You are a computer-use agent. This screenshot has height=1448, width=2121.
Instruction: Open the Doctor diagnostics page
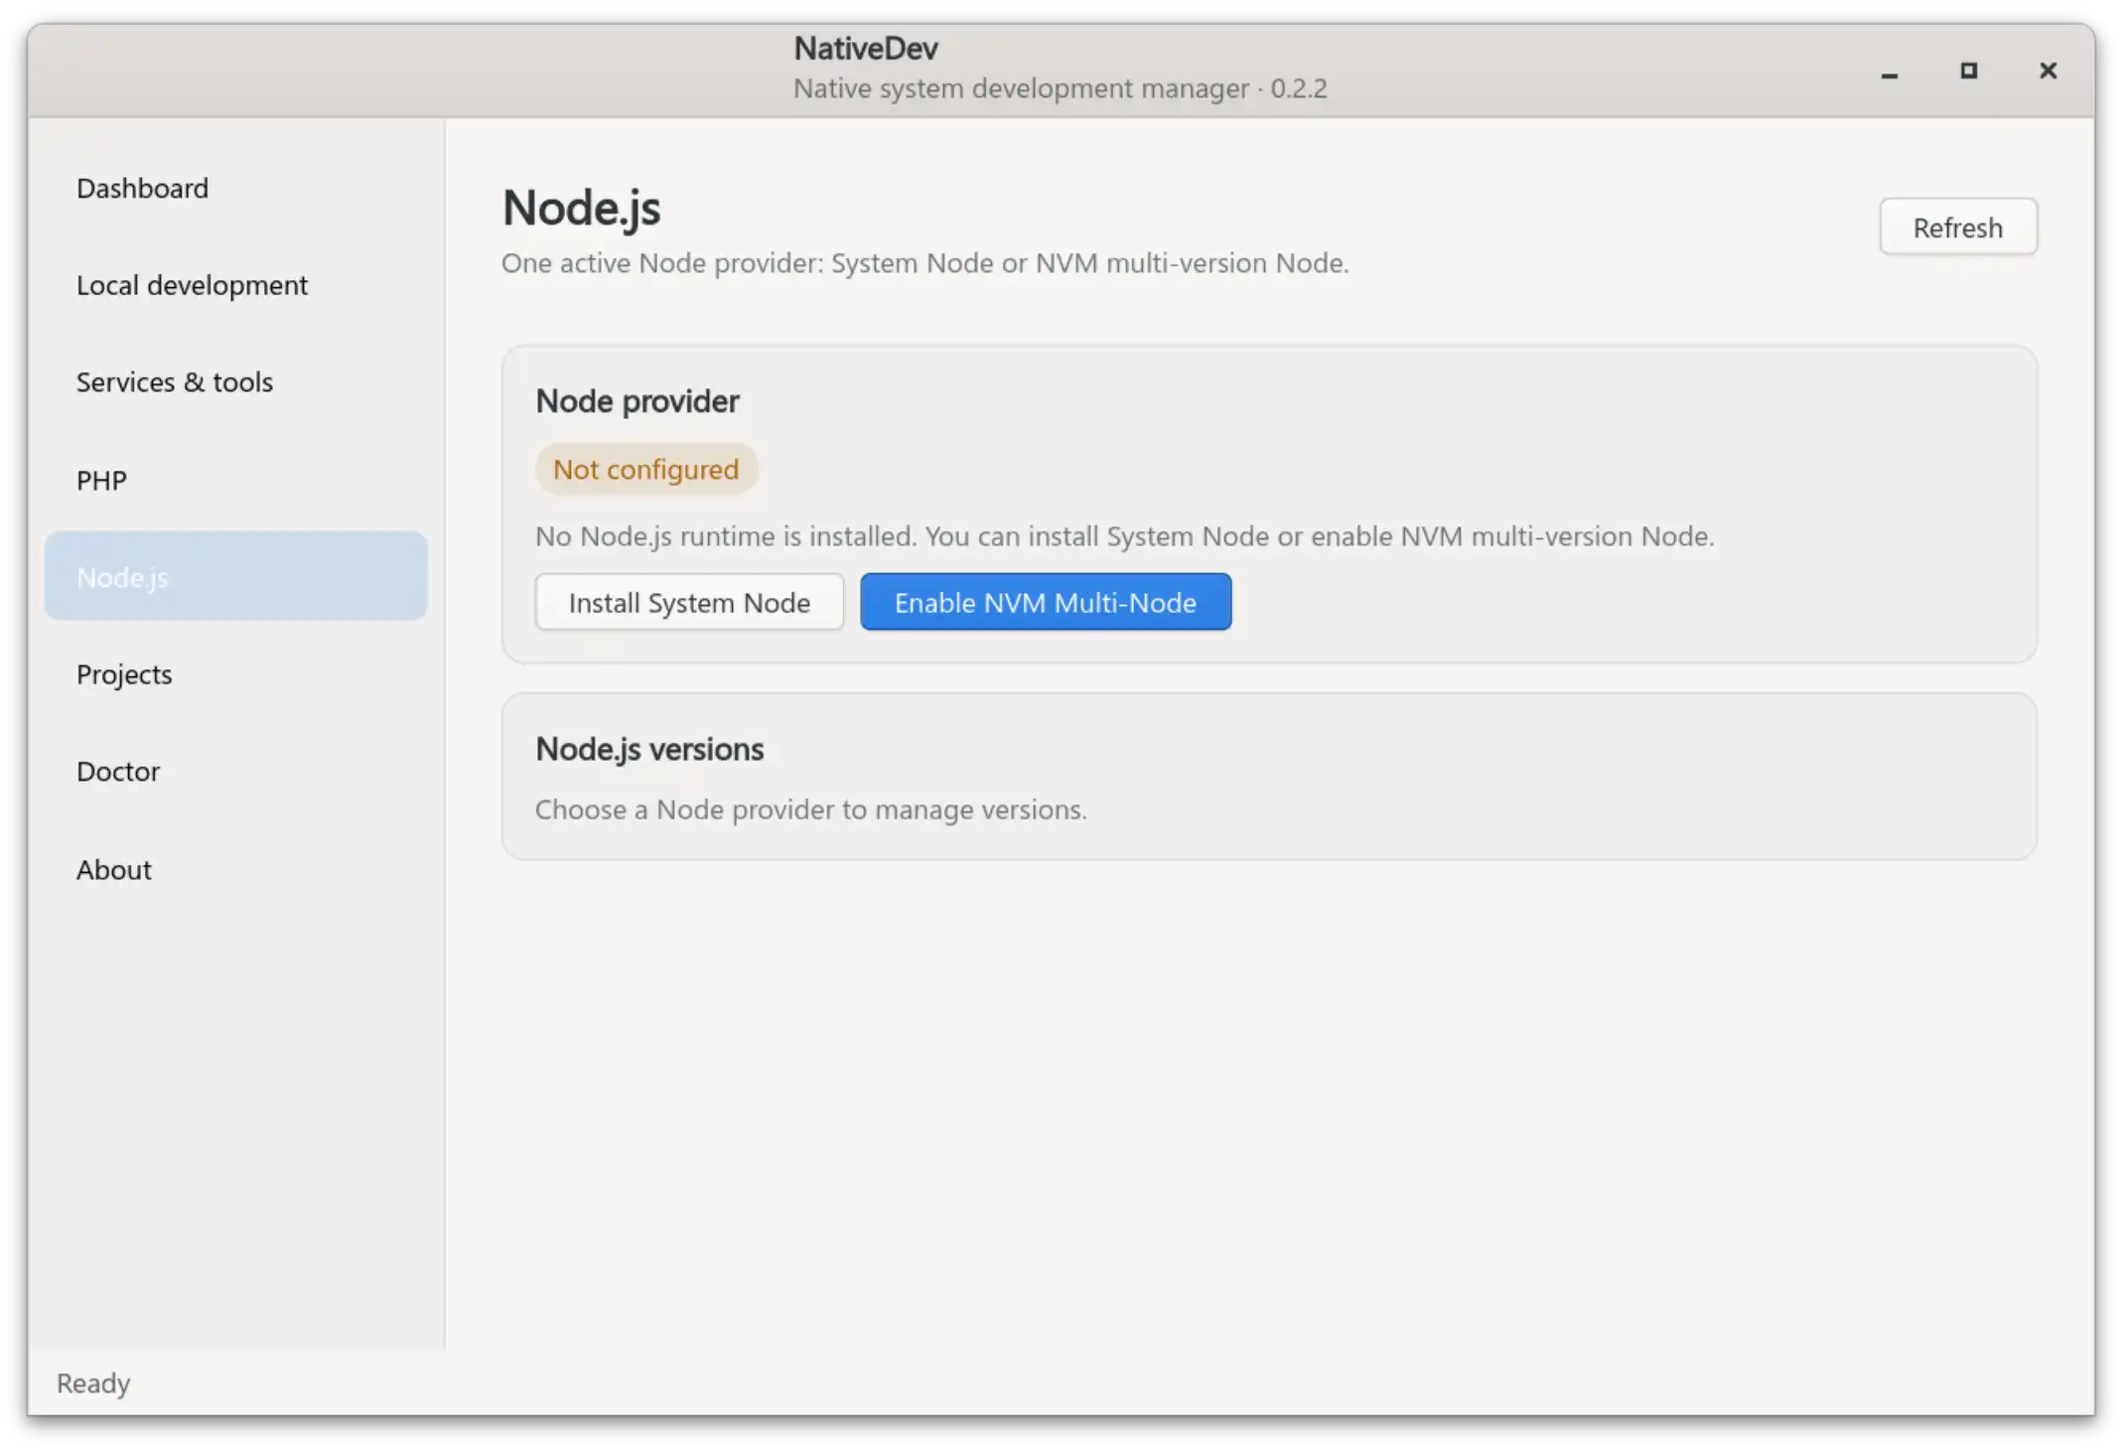[x=235, y=772]
